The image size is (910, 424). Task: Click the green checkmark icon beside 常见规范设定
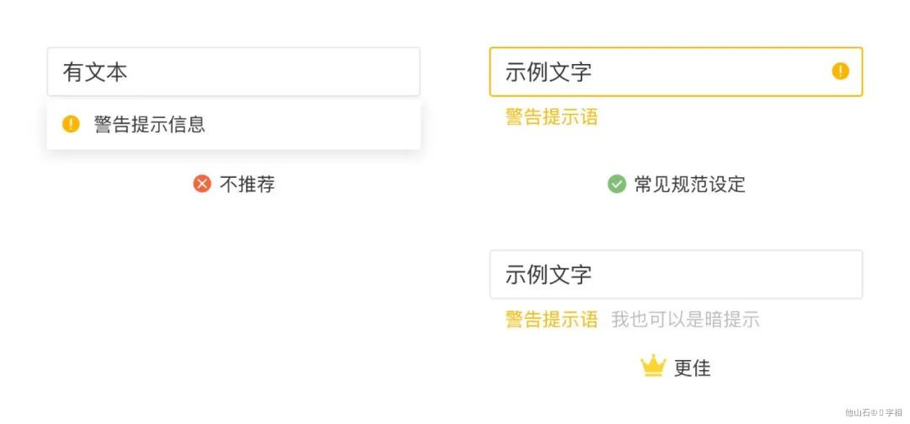click(x=617, y=184)
